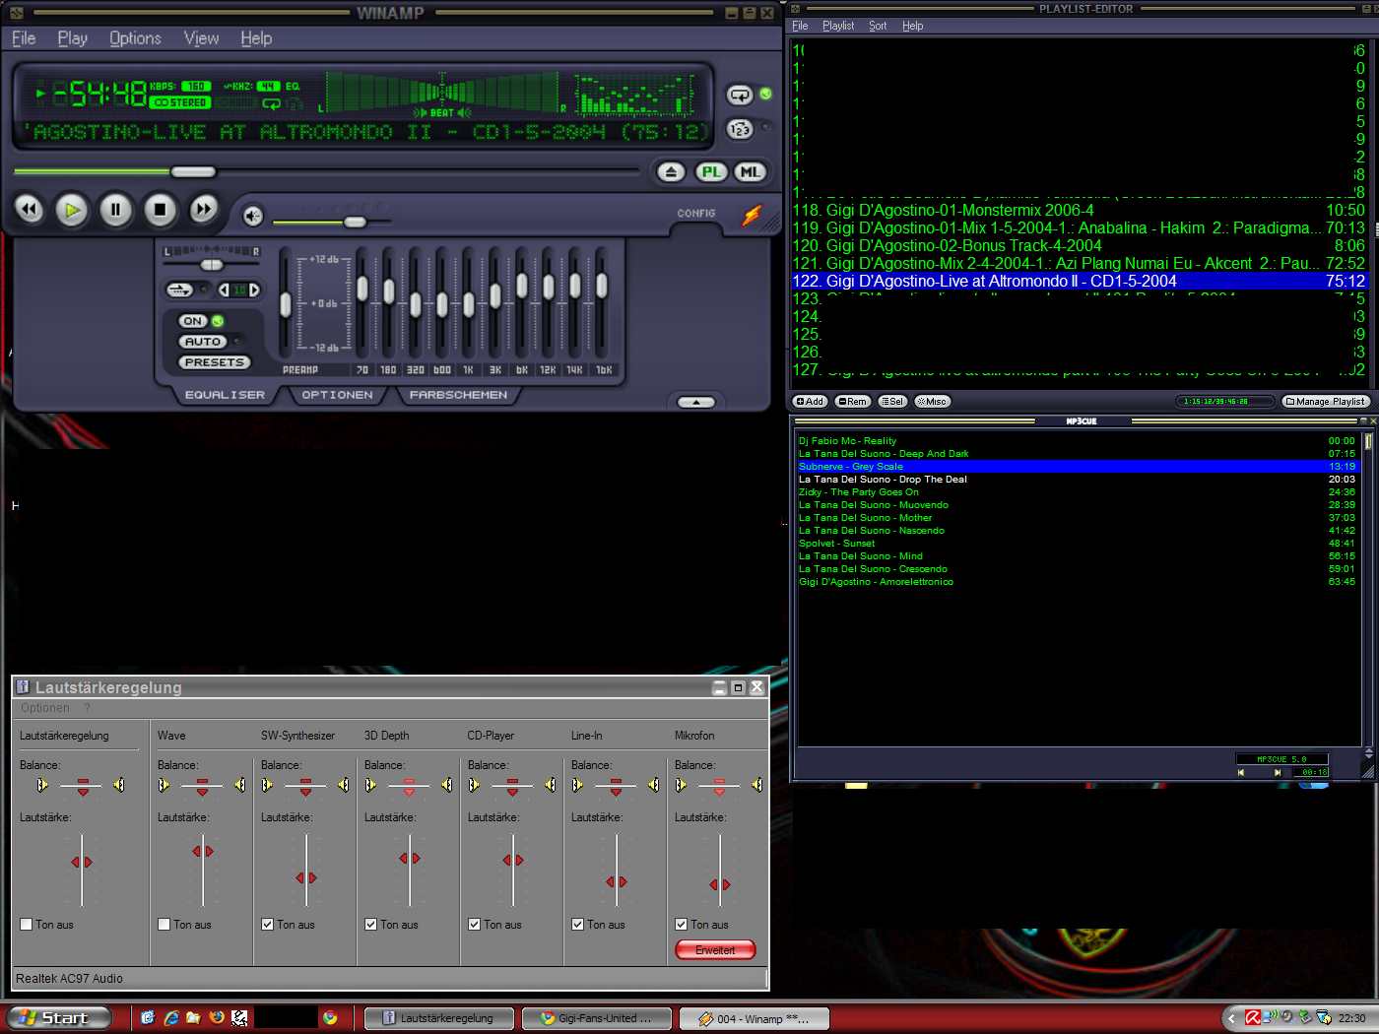Click the MP3CUE list scrollbar thumb
Screen dimensions: 1379x1034
(1368, 442)
